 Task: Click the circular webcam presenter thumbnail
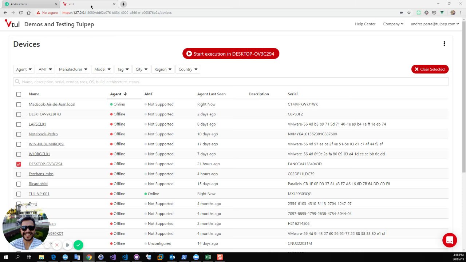tap(25, 226)
